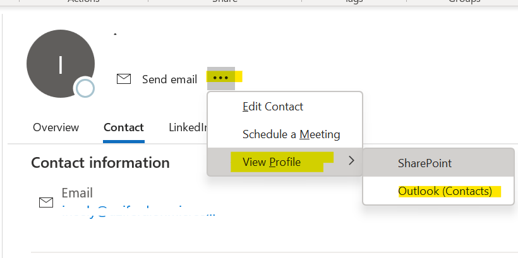Image resolution: width=518 pixels, height=258 pixels.
Task: Click the Email field label
Action: pyautogui.click(x=77, y=193)
